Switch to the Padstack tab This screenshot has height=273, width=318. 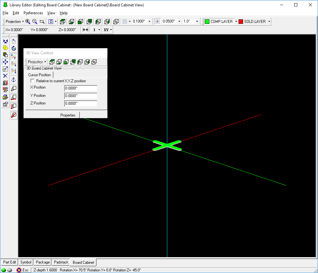[61, 262]
